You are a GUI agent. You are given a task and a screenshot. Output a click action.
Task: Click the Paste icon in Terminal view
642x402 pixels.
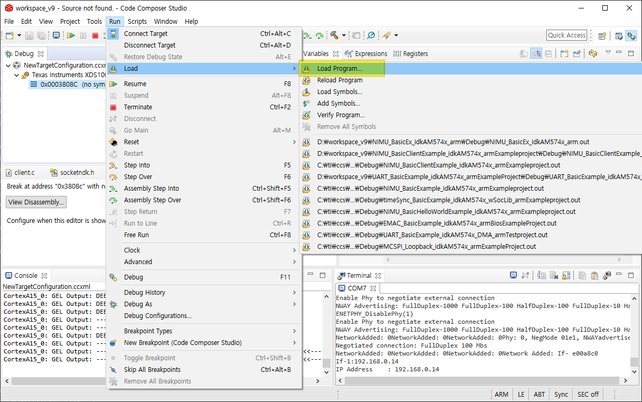click(x=594, y=275)
